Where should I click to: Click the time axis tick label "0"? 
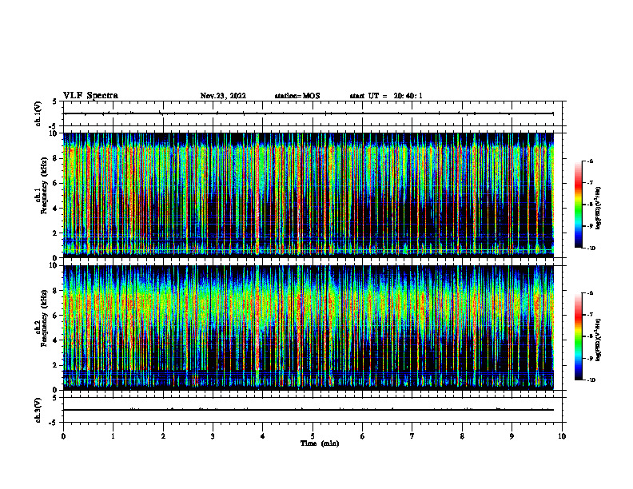click(63, 436)
